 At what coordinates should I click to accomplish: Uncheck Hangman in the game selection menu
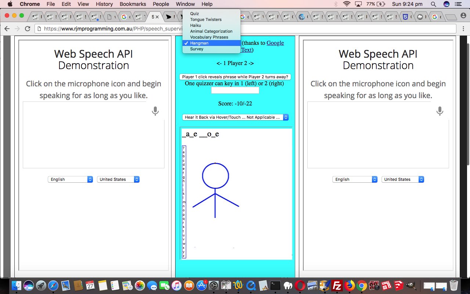[x=198, y=43]
